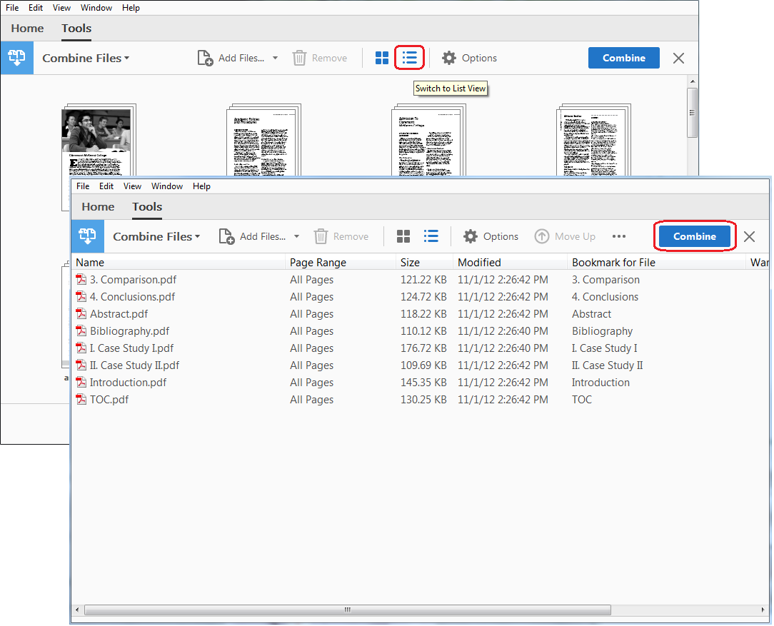Select thumbnail view icon in back window

(x=381, y=58)
